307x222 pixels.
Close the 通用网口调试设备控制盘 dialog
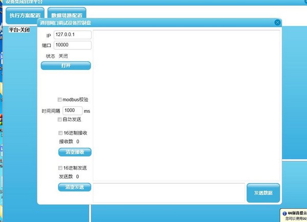(x=277, y=23)
